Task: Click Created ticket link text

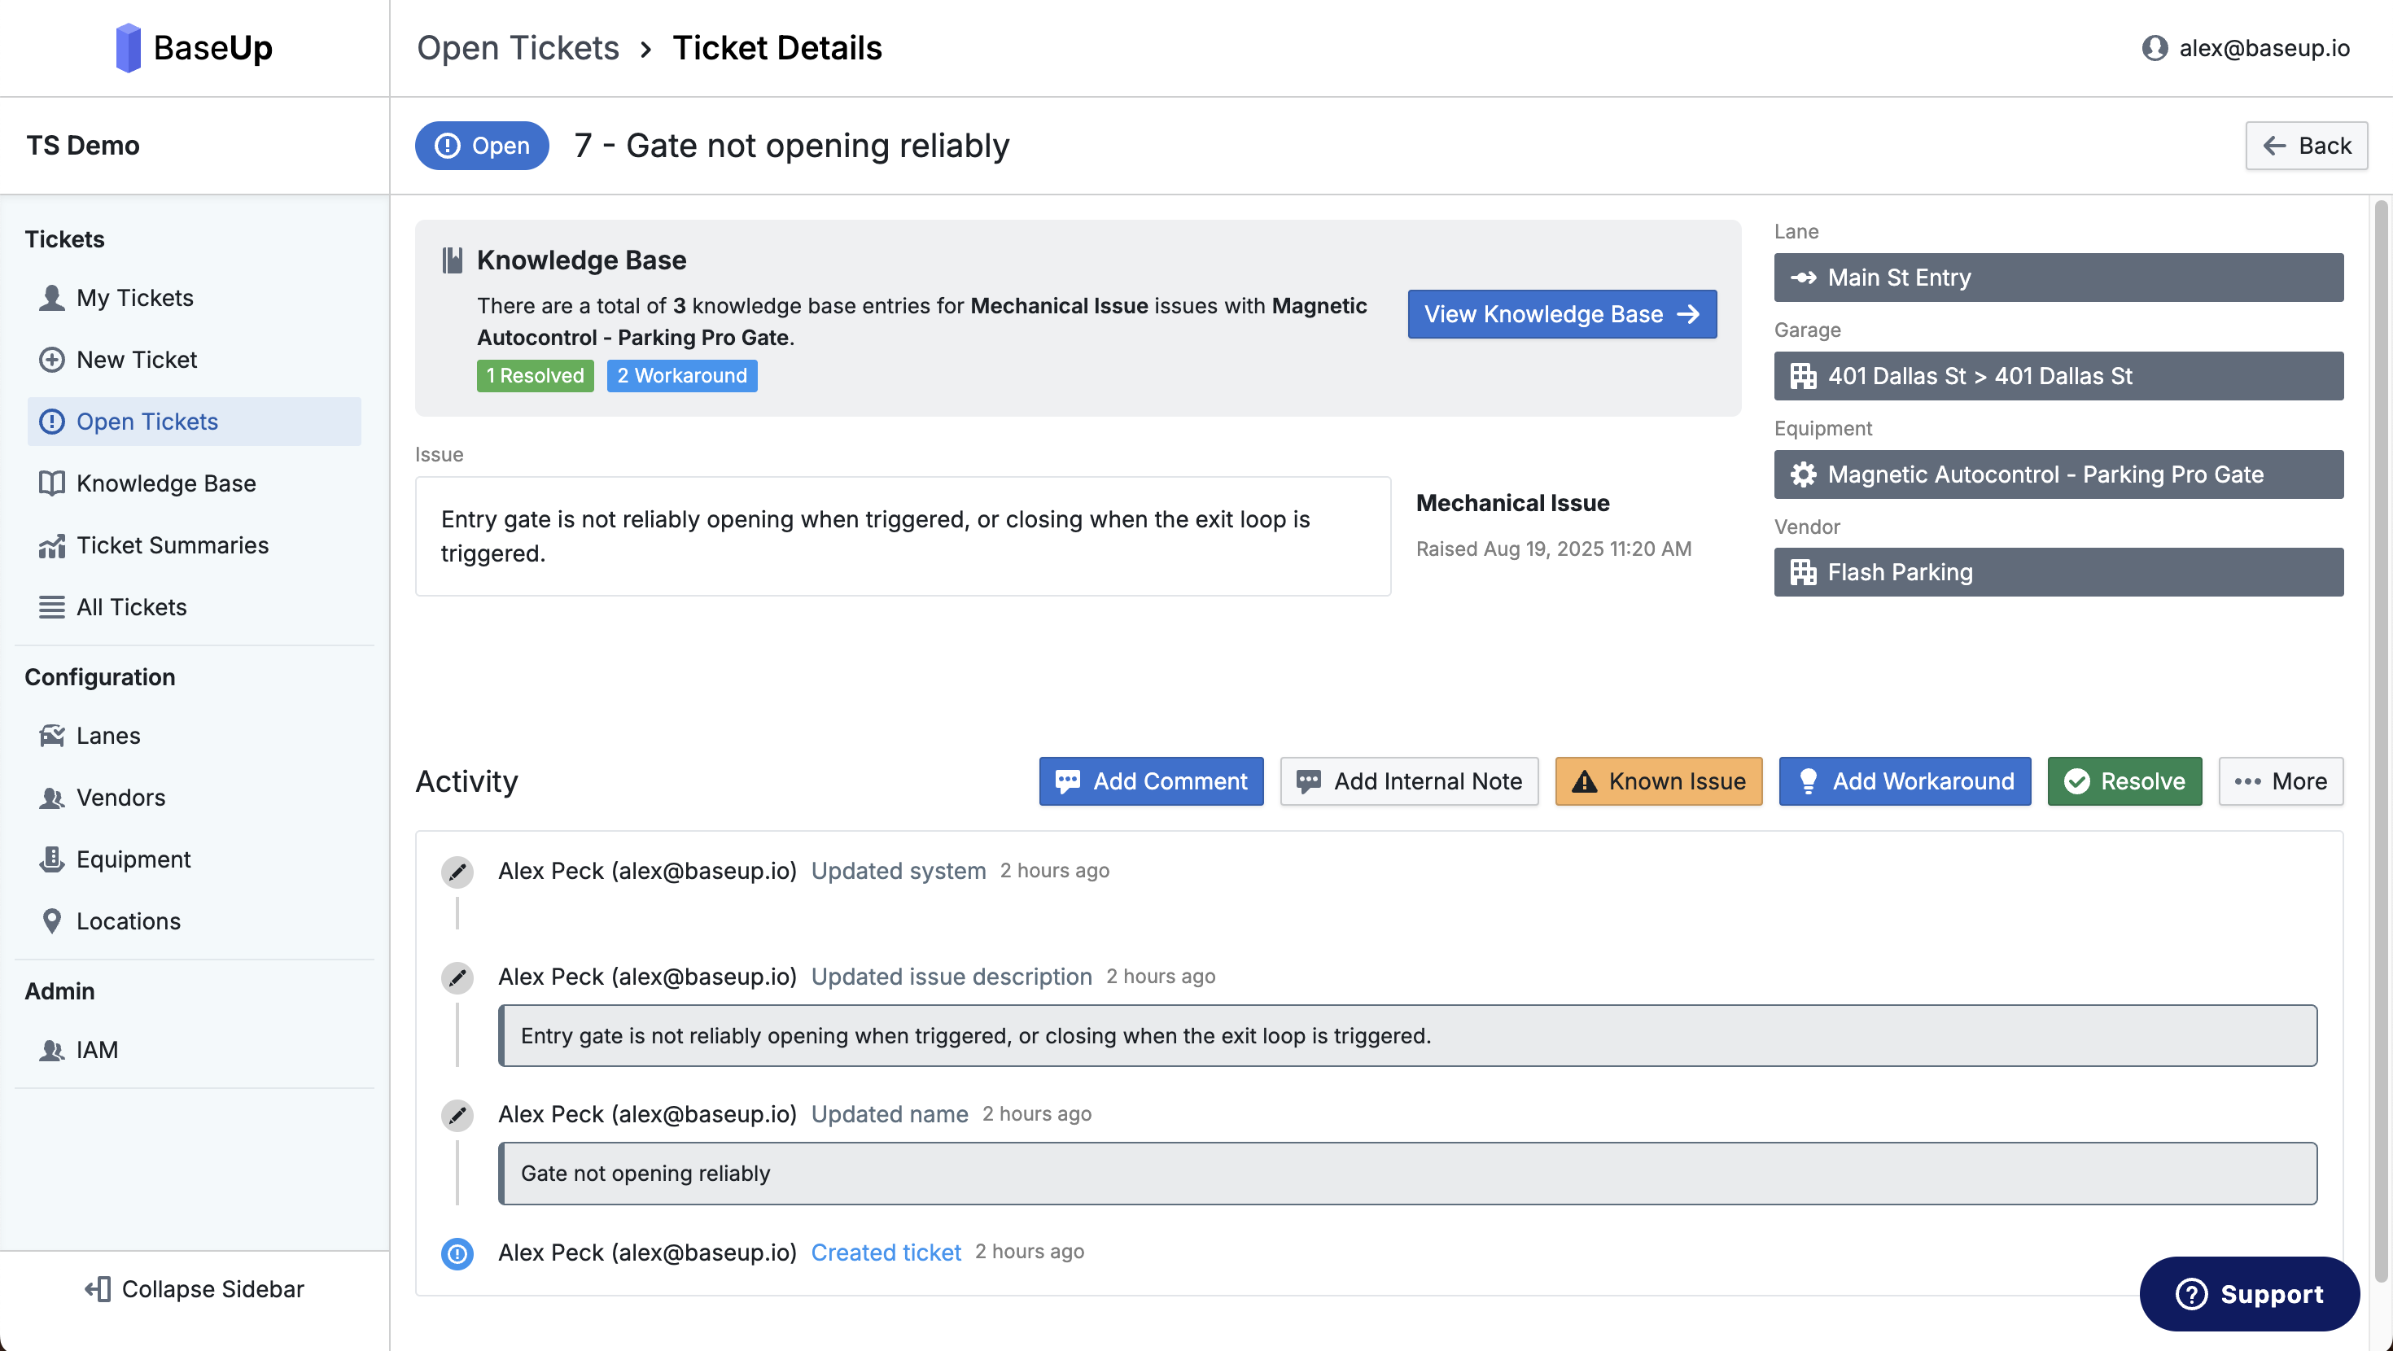Action: 886,1253
